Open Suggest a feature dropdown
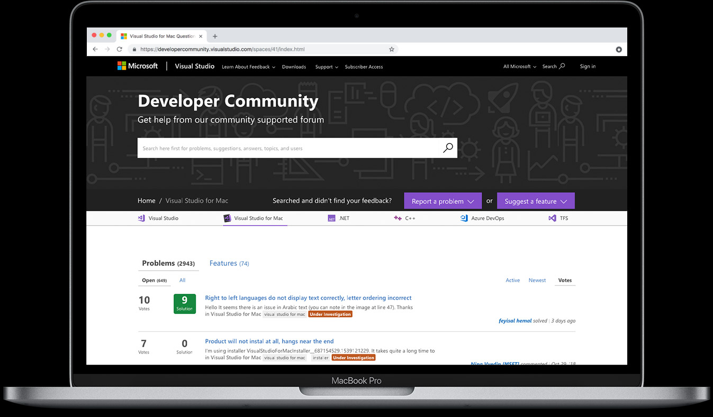 click(x=536, y=201)
